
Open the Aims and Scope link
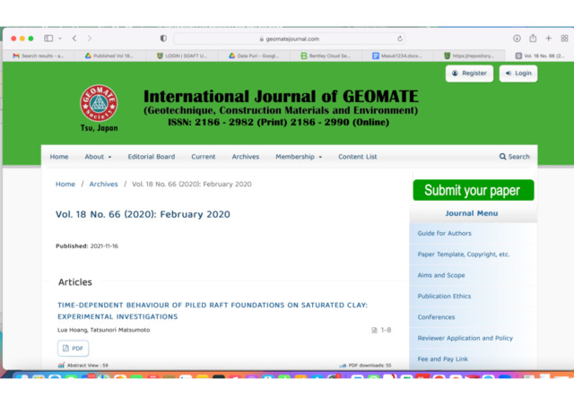click(441, 275)
